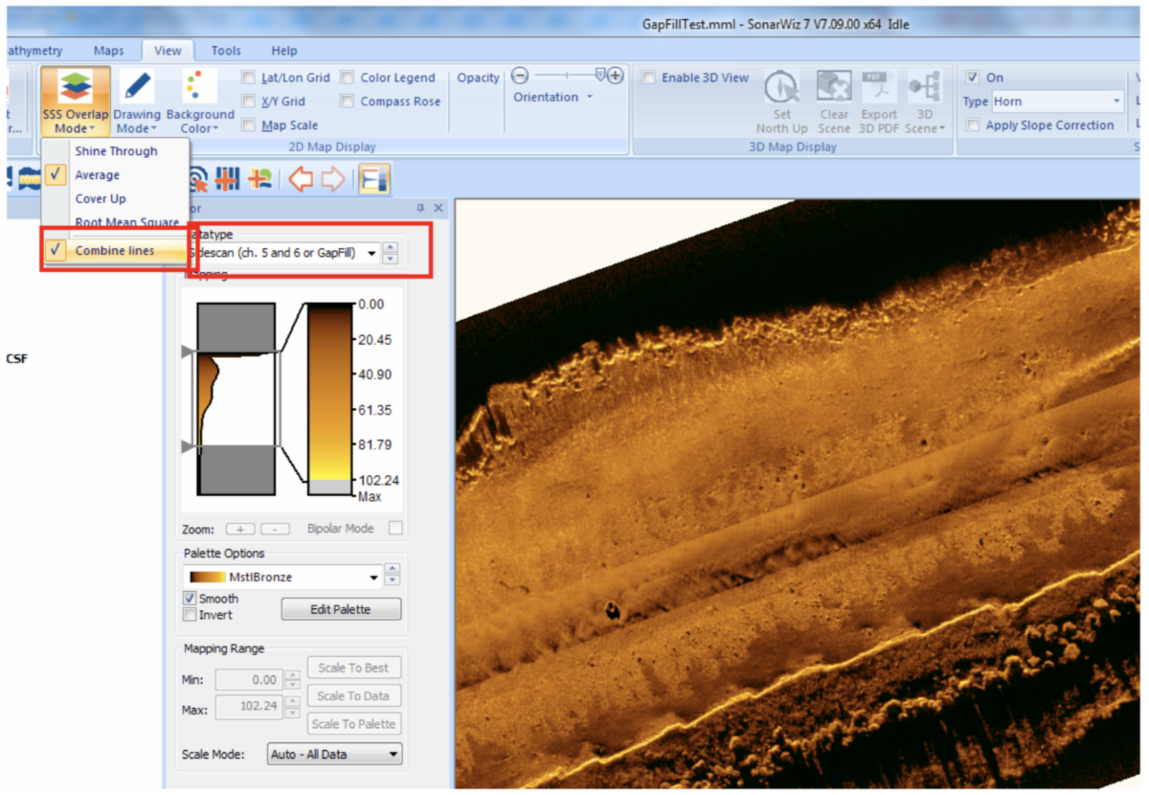Click the opacity plus icon
Image resolution: width=1149 pixels, height=795 pixels.
coord(616,76)
